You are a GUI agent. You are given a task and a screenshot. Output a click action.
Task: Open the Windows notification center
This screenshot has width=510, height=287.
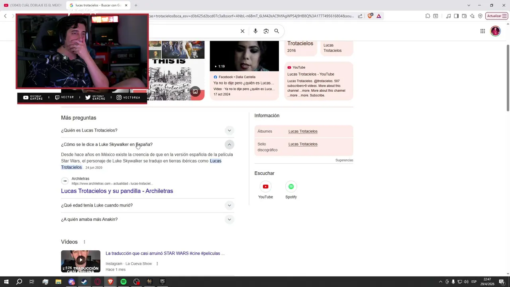click(502, 282)
